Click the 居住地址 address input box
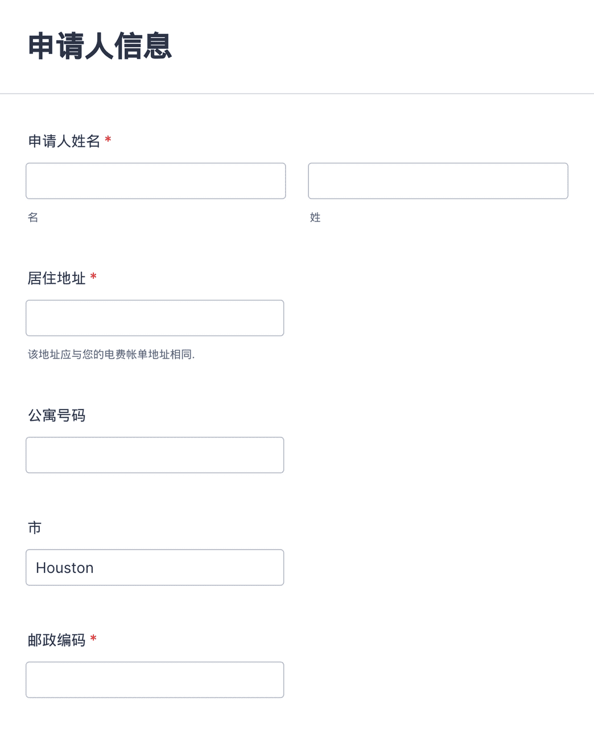Screen dimensions: 594x731 (x=154, y=317)
